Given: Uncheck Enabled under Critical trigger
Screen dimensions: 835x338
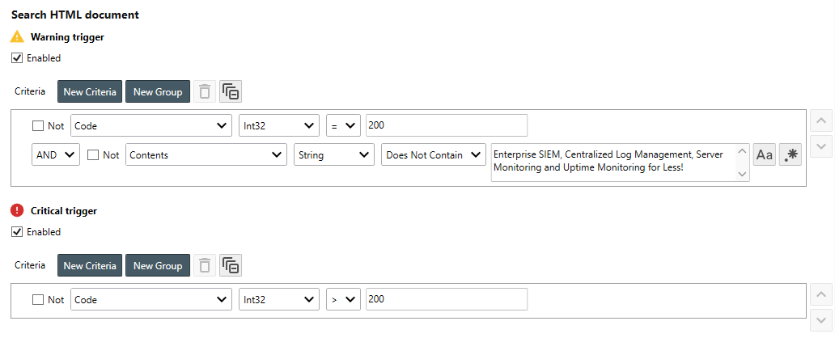Looking at the screenshot, I should pyautogui.click(x=17, y=232).
